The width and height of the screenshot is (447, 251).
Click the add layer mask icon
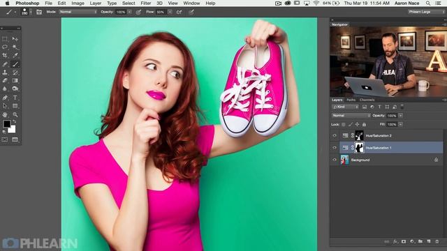pos(404,242)
